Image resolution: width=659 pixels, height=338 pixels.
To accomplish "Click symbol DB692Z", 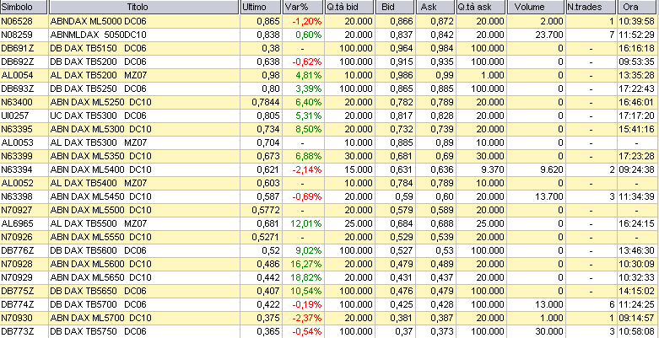I will click(x=17, y=62).
